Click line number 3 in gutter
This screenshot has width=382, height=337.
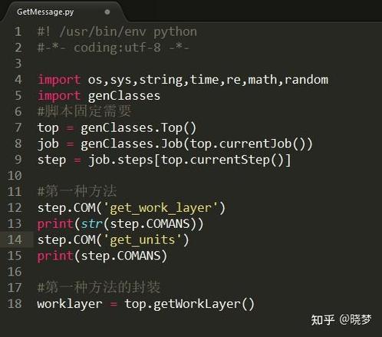click(x=18, y=64)
